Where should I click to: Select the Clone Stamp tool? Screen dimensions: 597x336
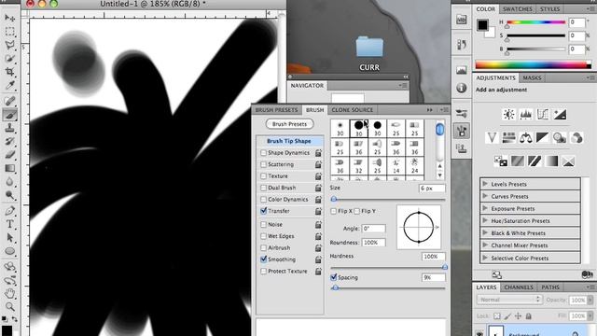click(x=10, y=128)
